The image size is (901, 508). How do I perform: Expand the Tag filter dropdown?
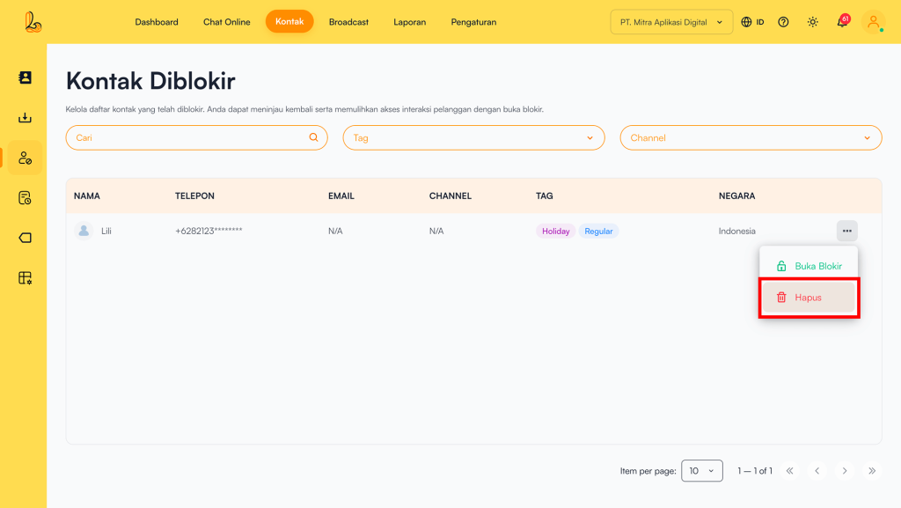[473, 137]
